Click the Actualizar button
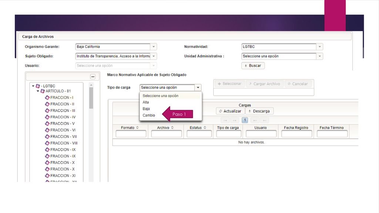The width and height of the screenshot is (379, 213). (x=230, y=111)
